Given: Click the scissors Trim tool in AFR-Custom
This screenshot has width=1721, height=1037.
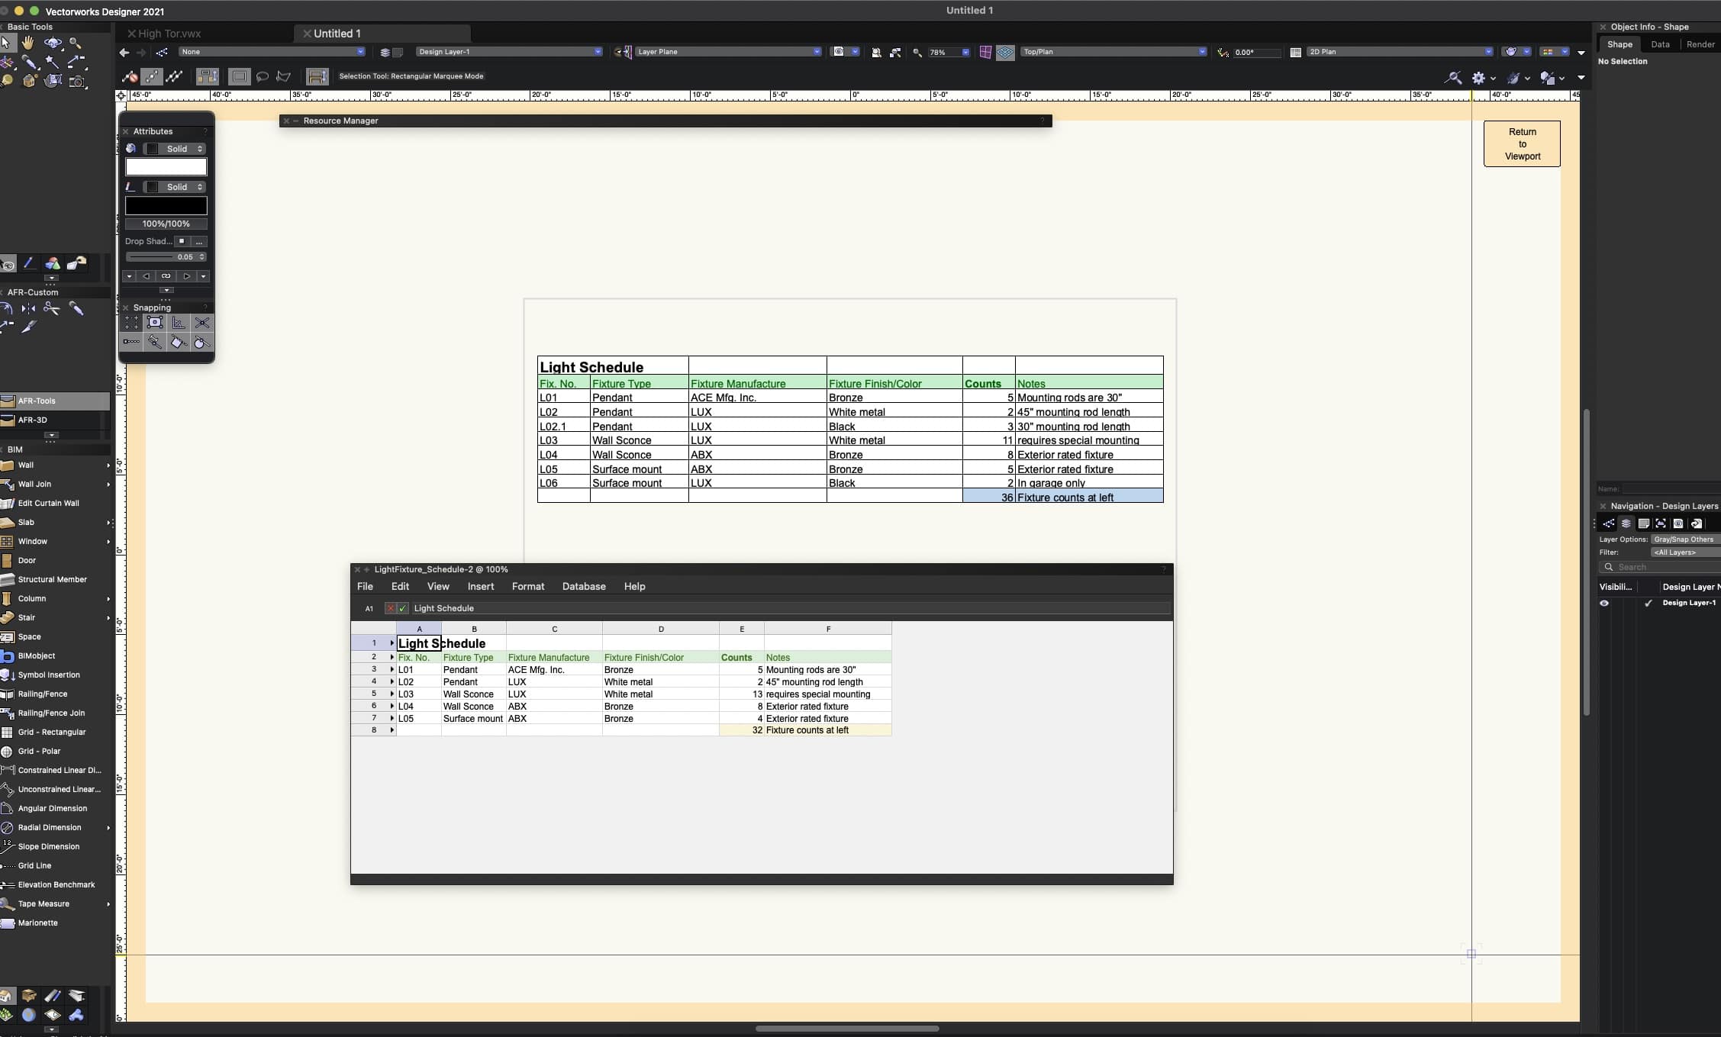Looking at the screenshot, I should [51, 308].
